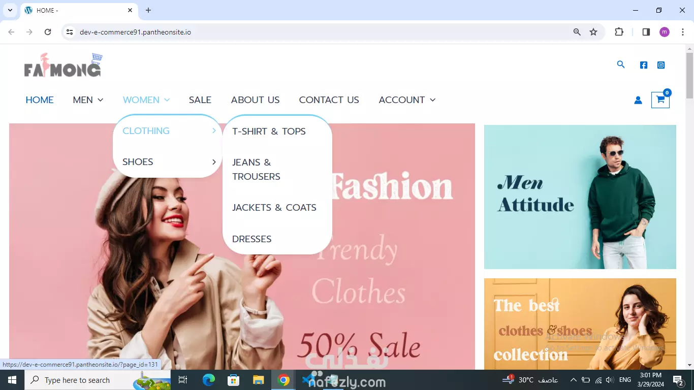This screenshot has width=694, height=390.
Task: Click the Fashion 50% Sale hero banner
Action: 242,247
